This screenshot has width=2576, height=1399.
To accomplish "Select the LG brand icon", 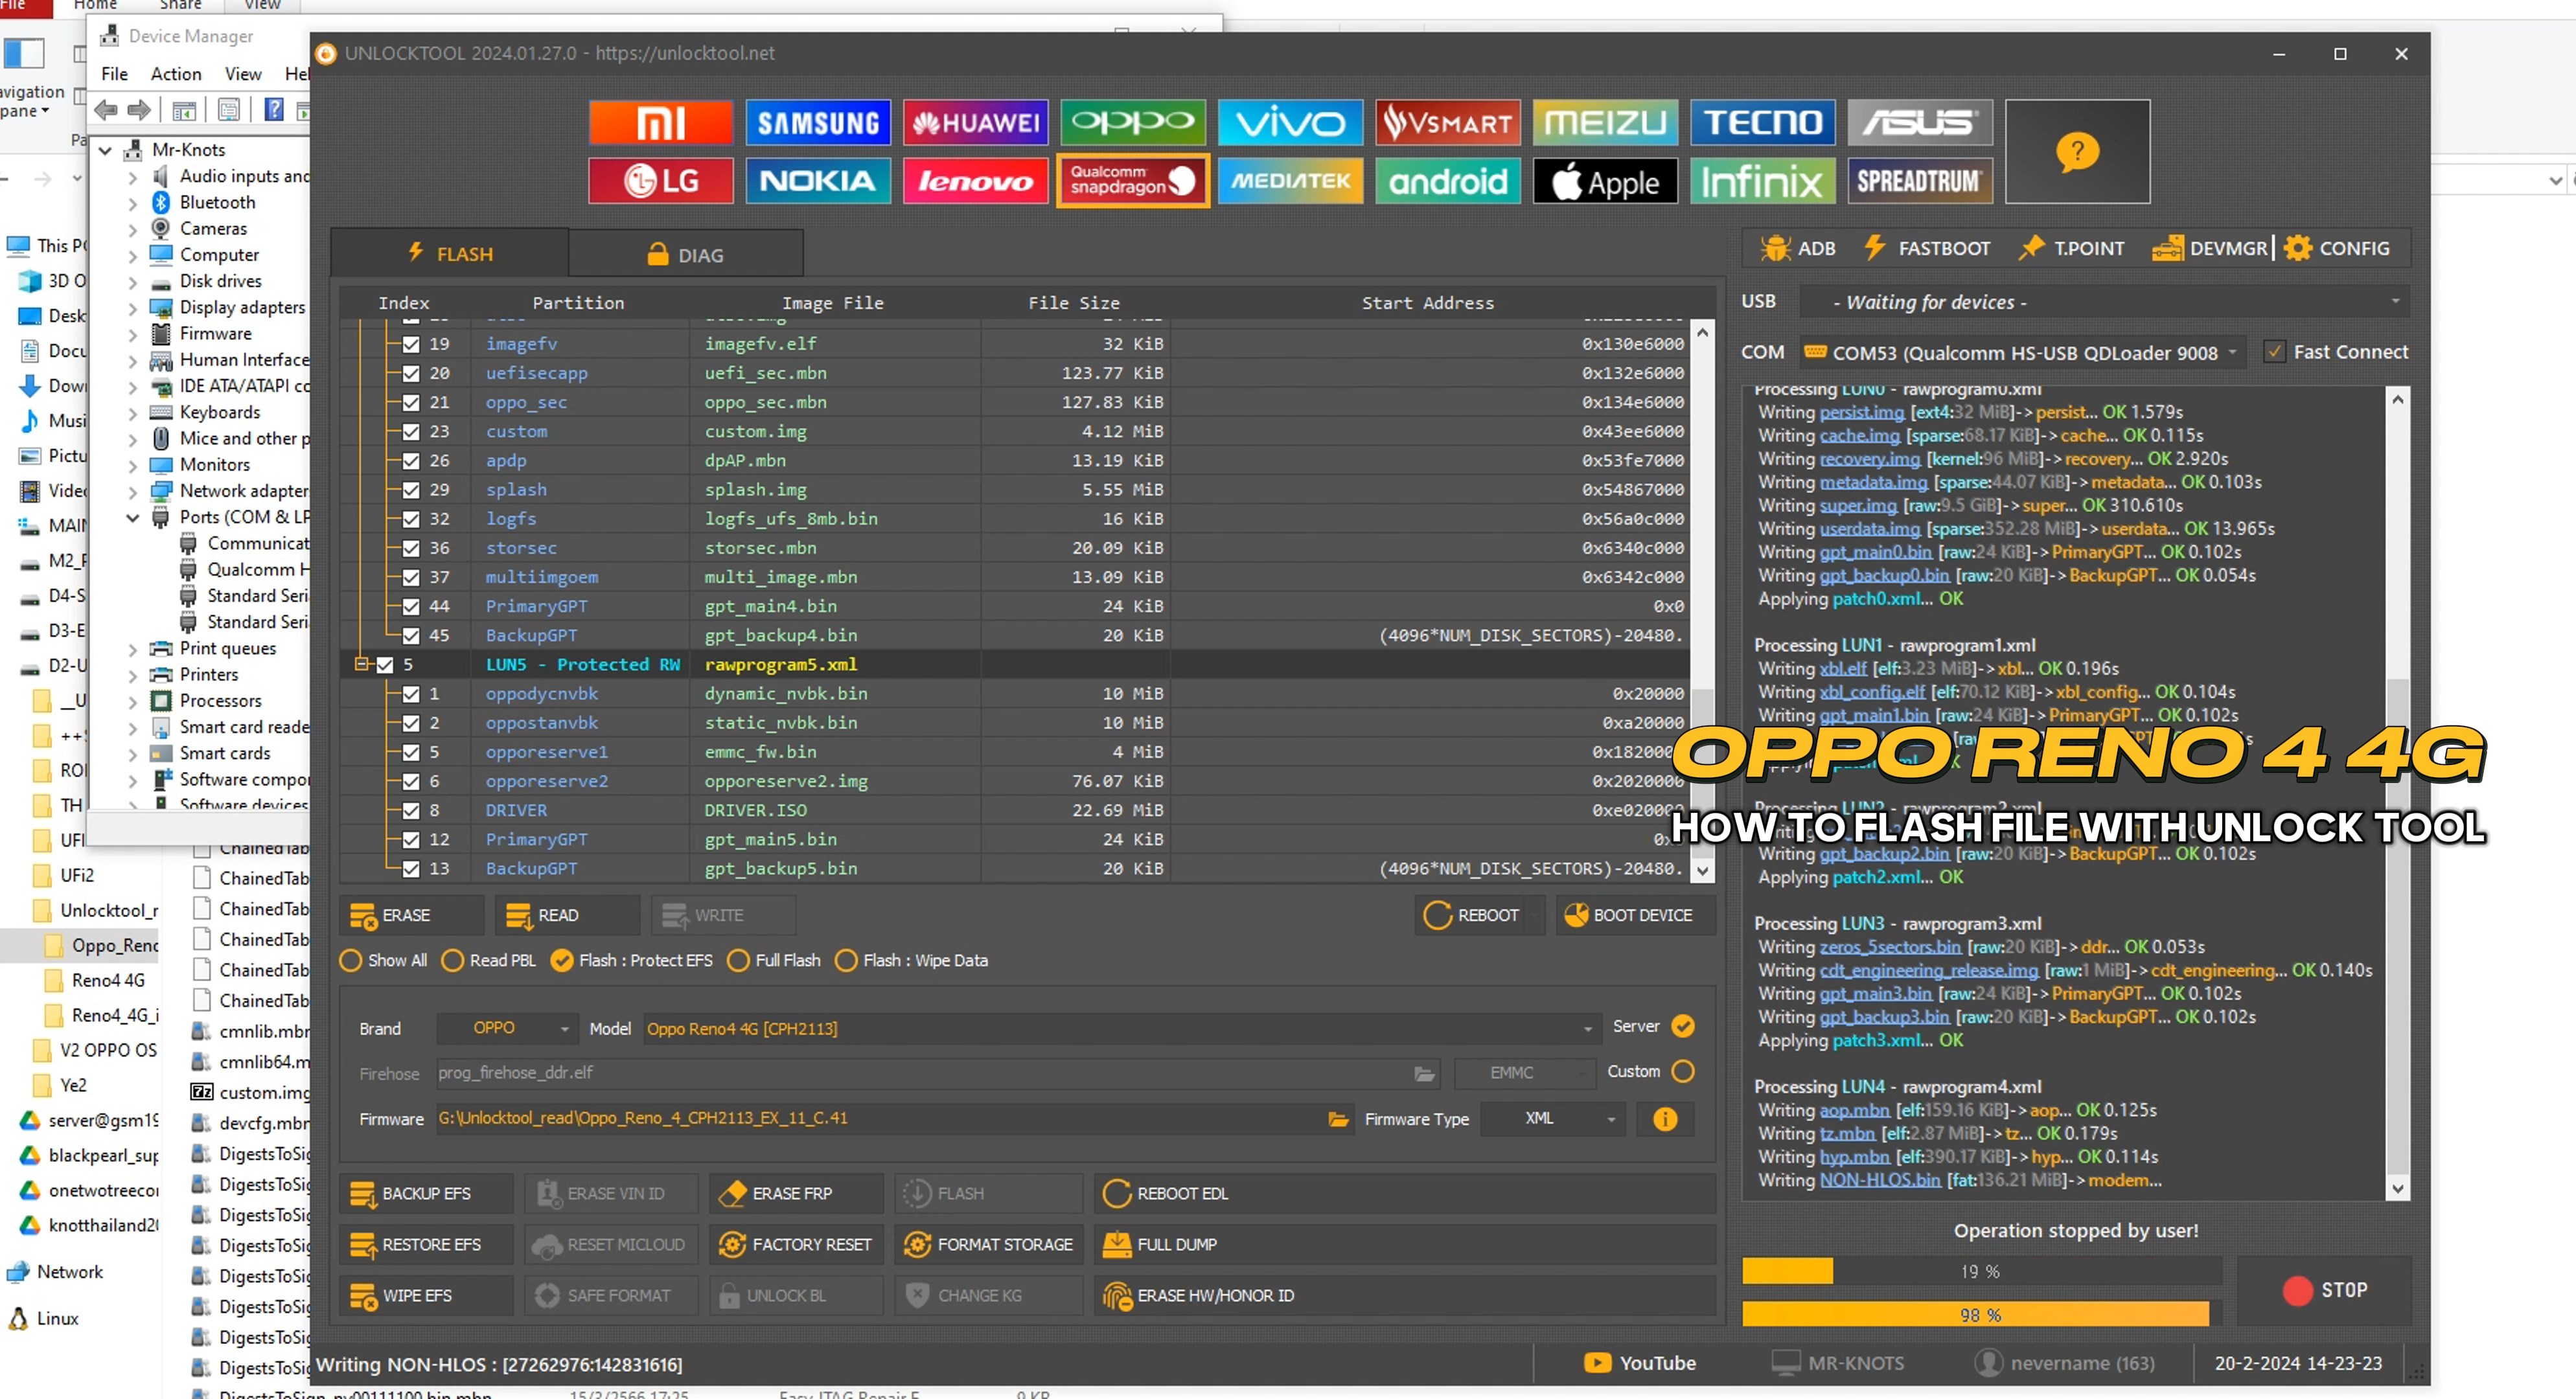I will point(660,181).
